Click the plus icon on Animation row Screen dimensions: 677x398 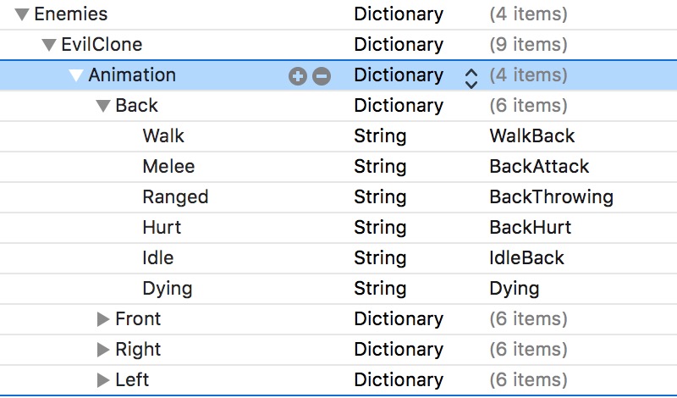point(297,76)
